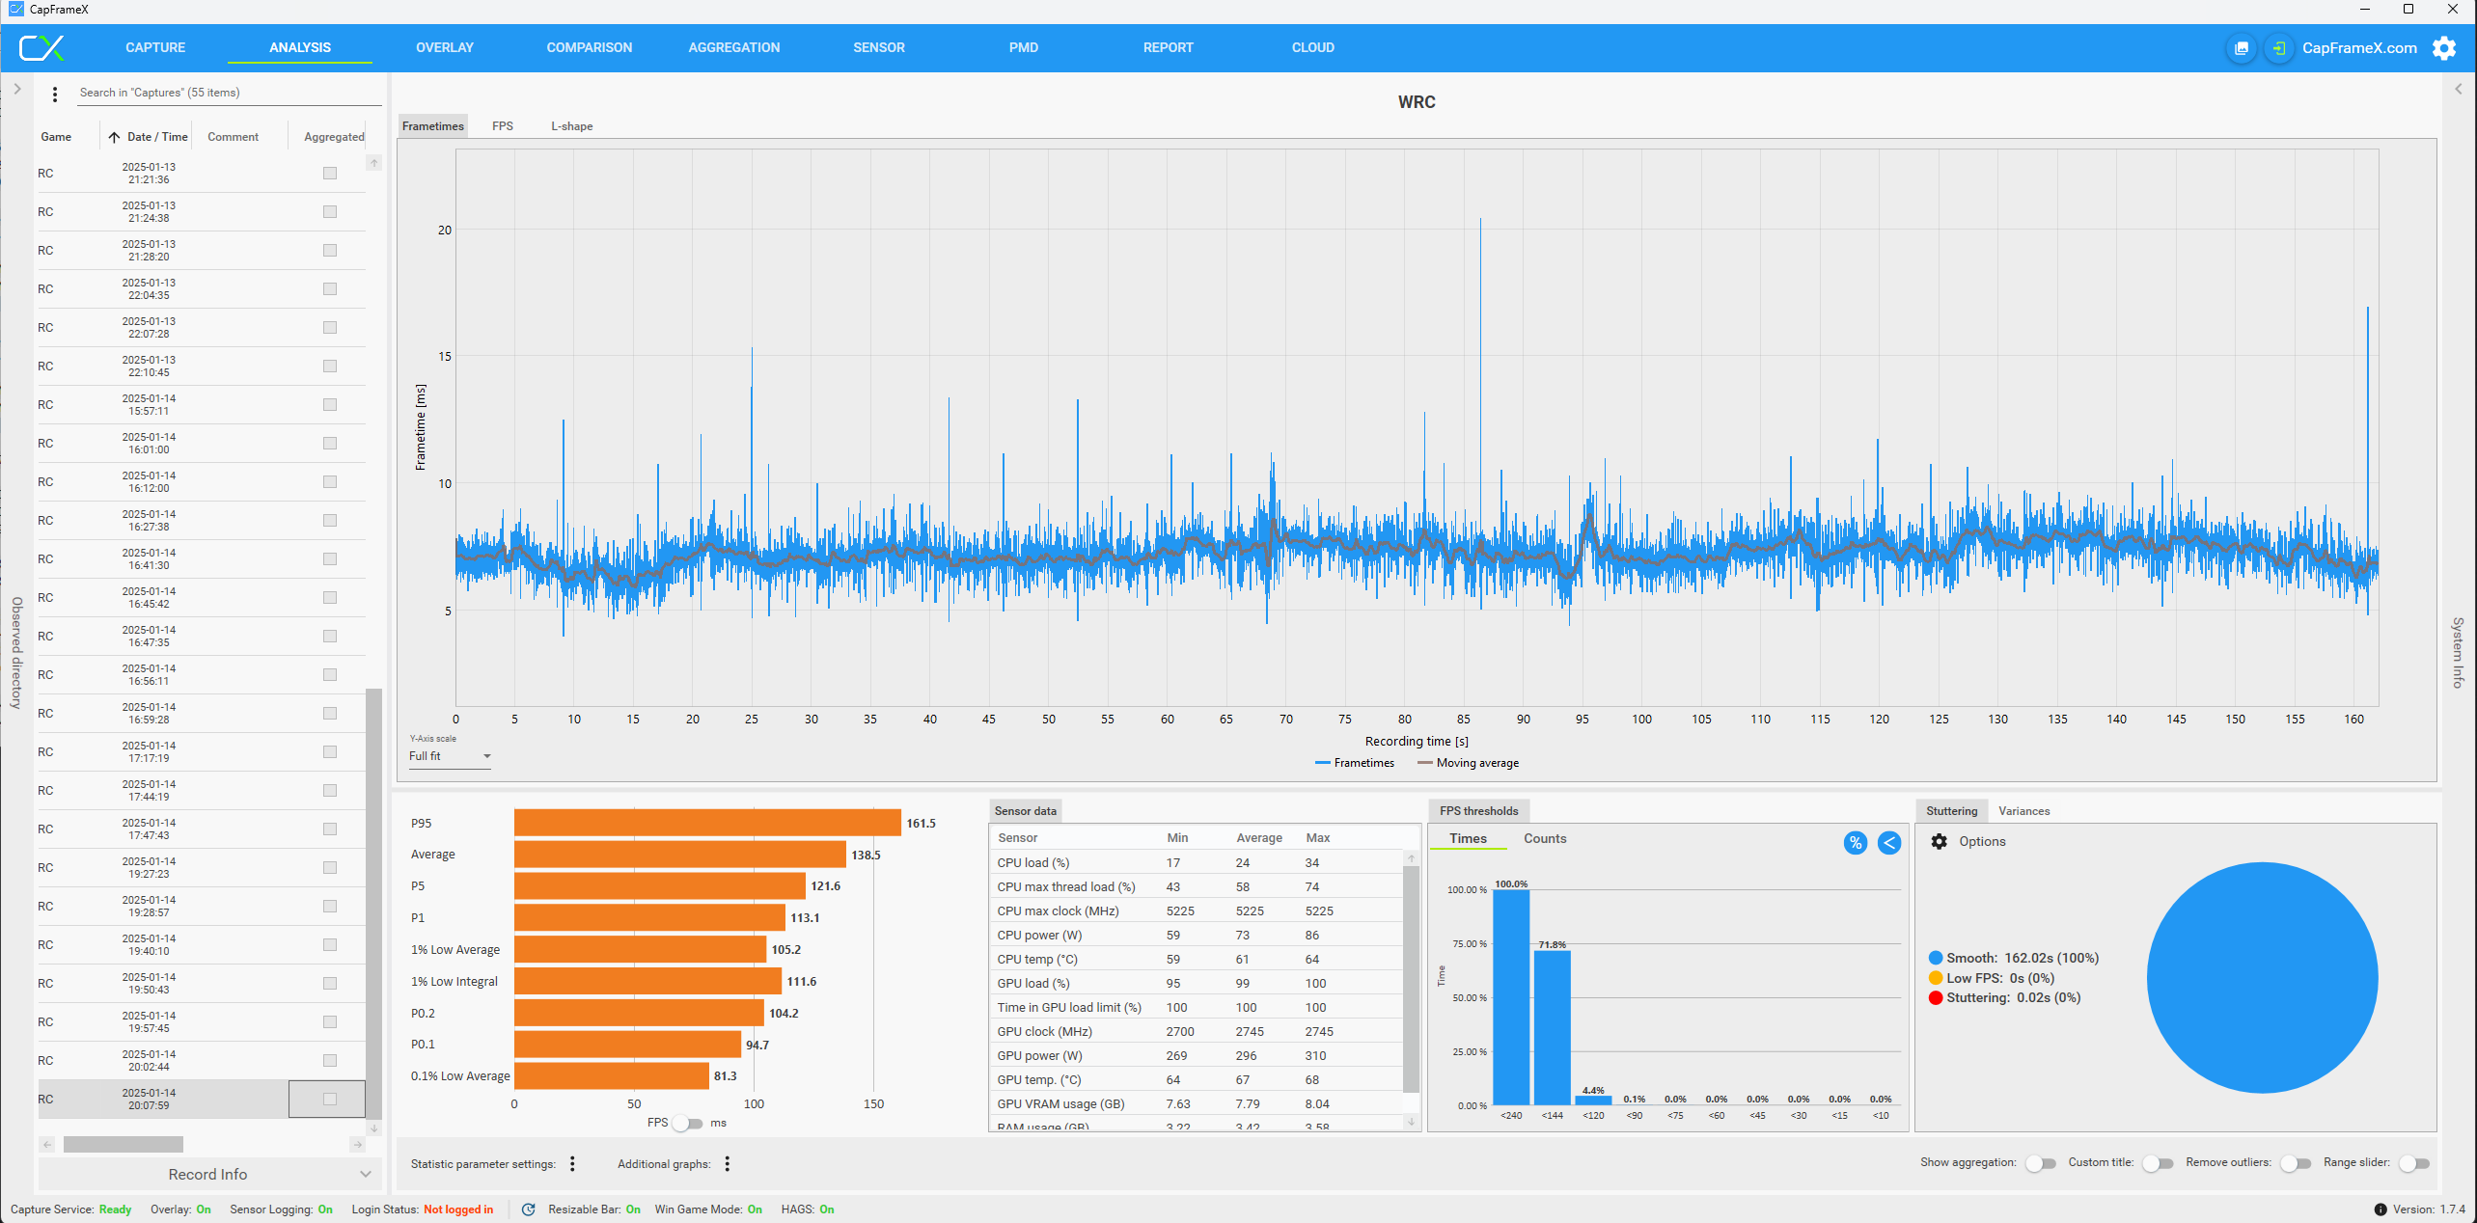The width and height of the screenshot is (2477, 1223).
Task: Check Aggregated box for 21:21:36 capture
Action: click(x=330, y=174)
